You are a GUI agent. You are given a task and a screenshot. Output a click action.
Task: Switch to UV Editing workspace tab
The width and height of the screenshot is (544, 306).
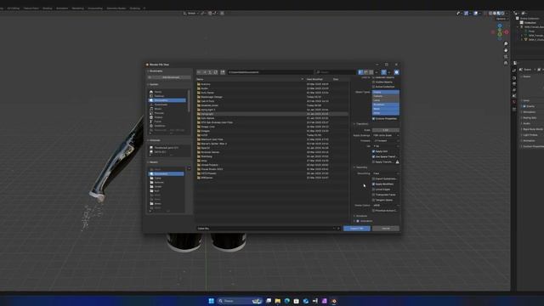click(x=14, y=8)
